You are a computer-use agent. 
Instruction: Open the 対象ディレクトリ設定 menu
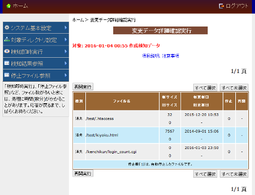(36, 39)
